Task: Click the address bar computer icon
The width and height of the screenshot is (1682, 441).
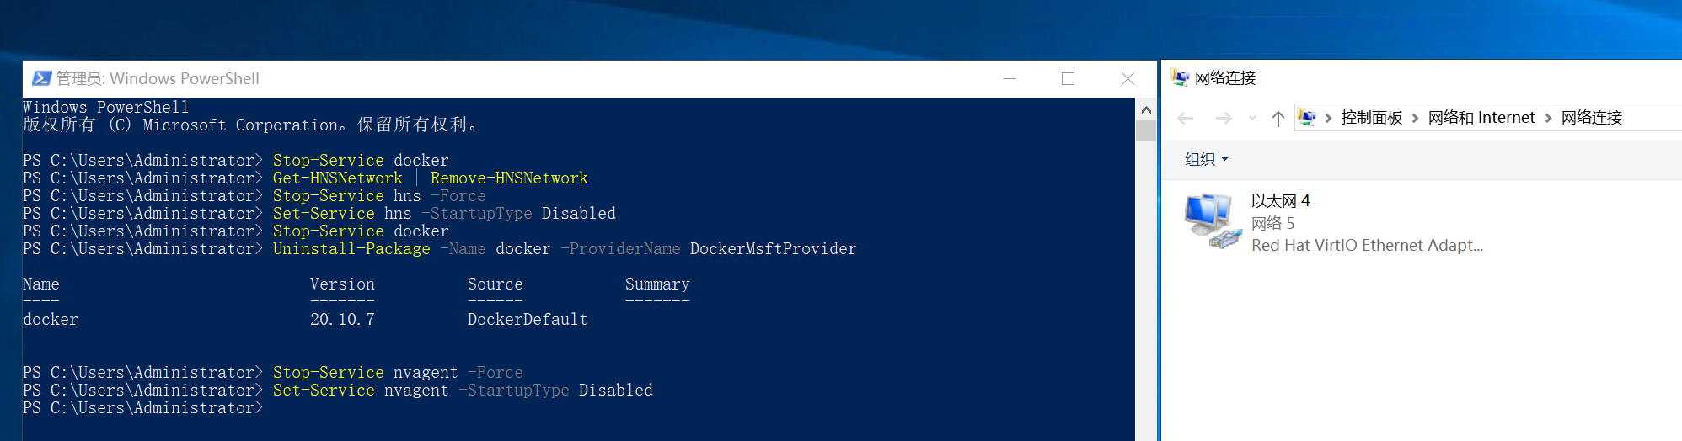Action: coord(1307,117)
